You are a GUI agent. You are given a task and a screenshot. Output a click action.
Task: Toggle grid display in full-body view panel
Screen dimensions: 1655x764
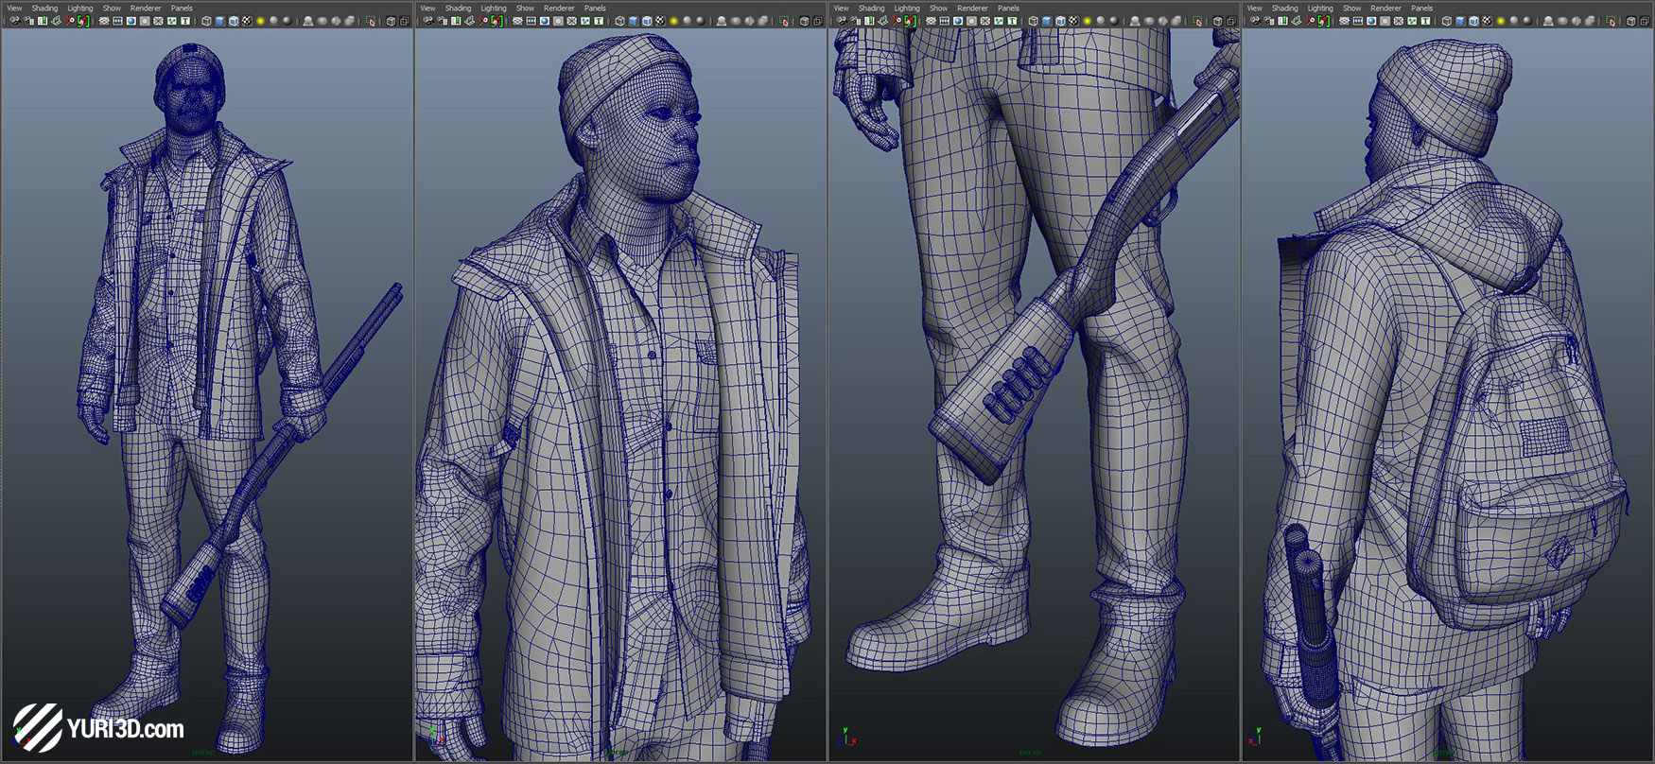click(x=104, y=21)
